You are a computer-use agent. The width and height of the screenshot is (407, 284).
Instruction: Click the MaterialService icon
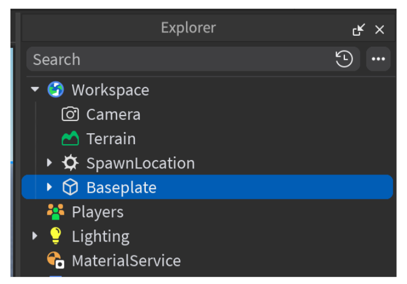pos(56,260)
